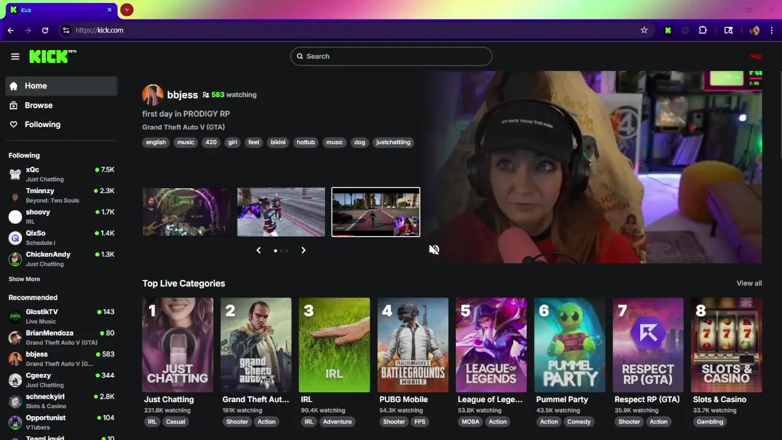Click FPS tag under PUBG Mobile
Screen dimensions: 782x440
click(x=420, y=422)
